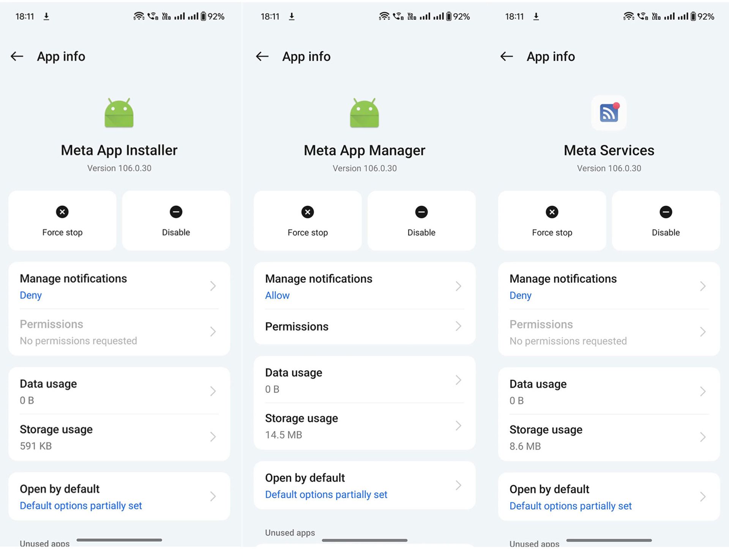This screenshot has height=549, width=729.
Task: Force stop Meta Services
Action: [x=552, y=221]
